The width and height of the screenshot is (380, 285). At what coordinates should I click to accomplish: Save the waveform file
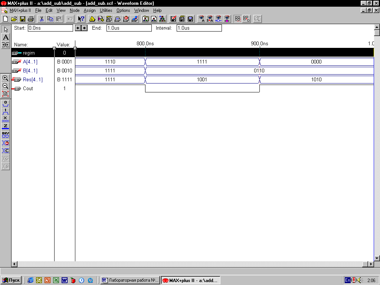click(23, 19)
